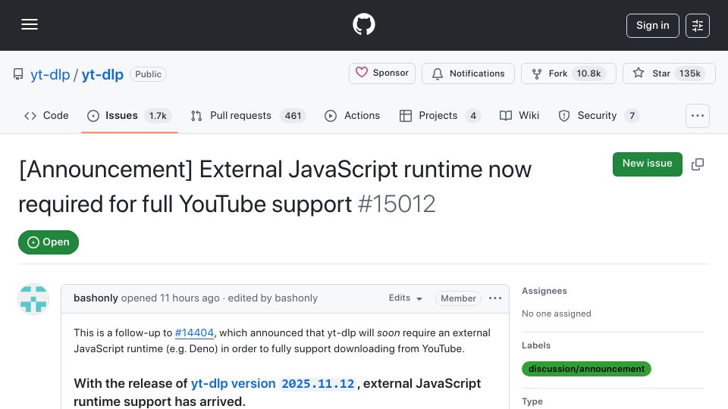Click the discussion/announcement label
This screenshot has width=728, height=409.
586,369
